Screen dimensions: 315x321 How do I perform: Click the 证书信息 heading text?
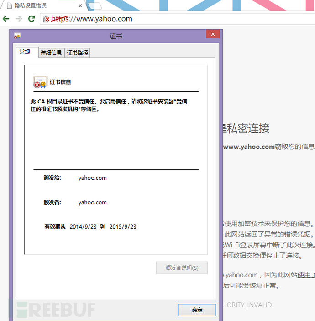pyautogui.click(x=60, y=82)
